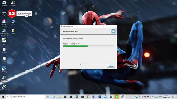This screenshot has height=99, width=177.
Task: Click the 'Type here to search' box
Action: [25, 97]
